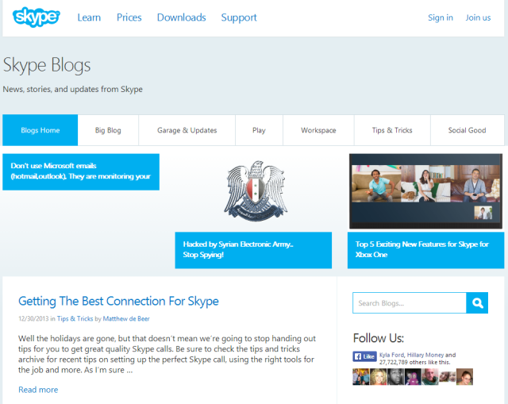Open the Getting The Best Connection article title
508x404 pixels.
pyautogui.click(x=118, y=302)
